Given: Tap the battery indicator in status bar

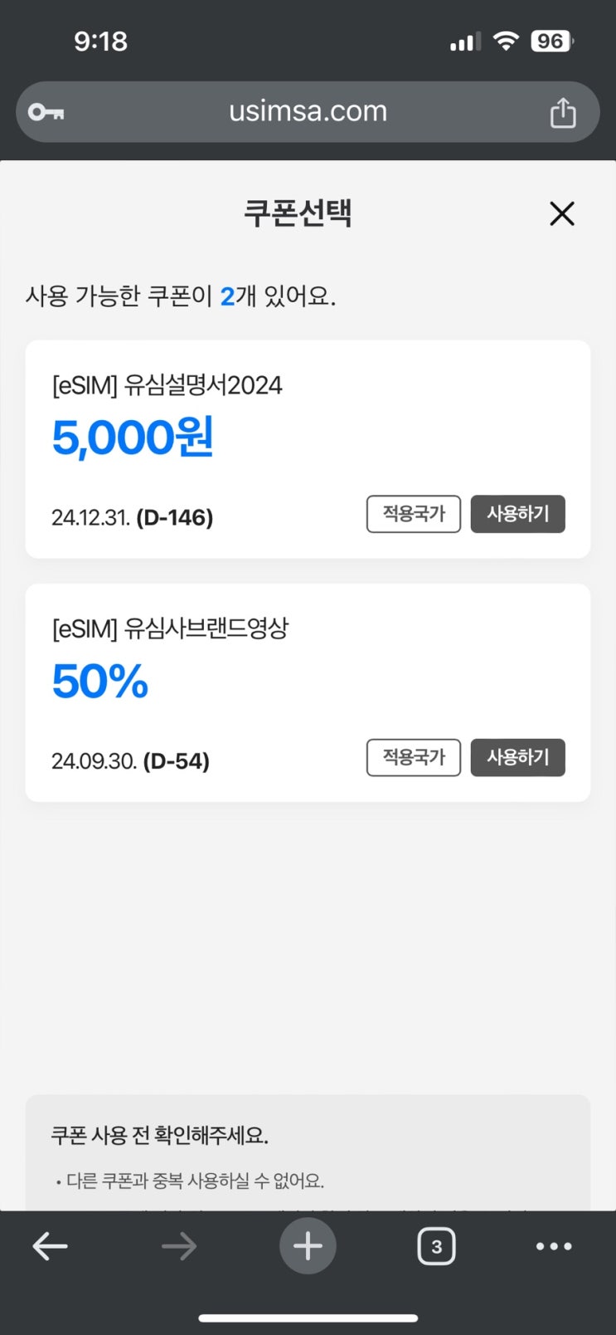Looking at the screenshot, I should [x=551, y=42].
